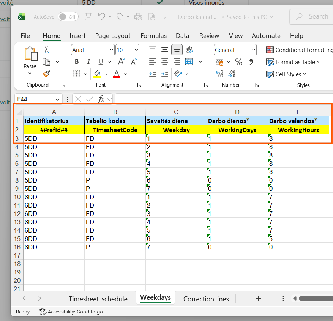This screenshot has height=321, width=333.
Task: Toggle Middle Align in Alignment group
Action: (164, 50)
